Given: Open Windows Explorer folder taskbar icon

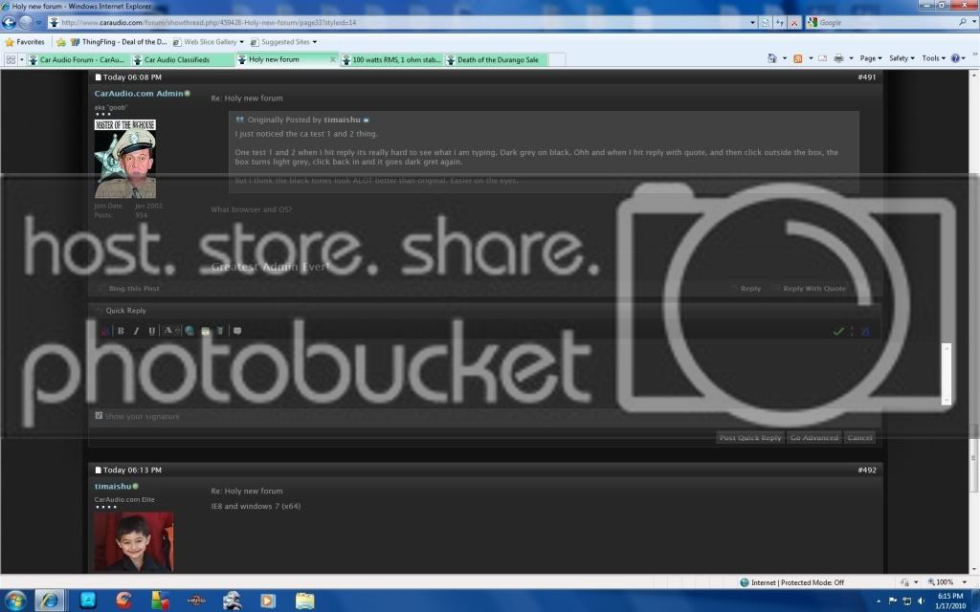Looking at the screenshot, I should [x=304, y=601].
